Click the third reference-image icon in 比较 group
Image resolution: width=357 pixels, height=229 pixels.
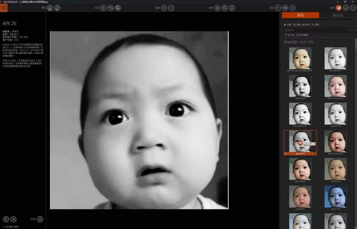118,8
